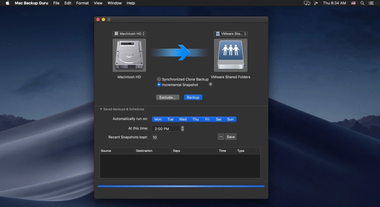Toggle Thu in the run schedule
The image size is (380, 207).
(195, 119)
